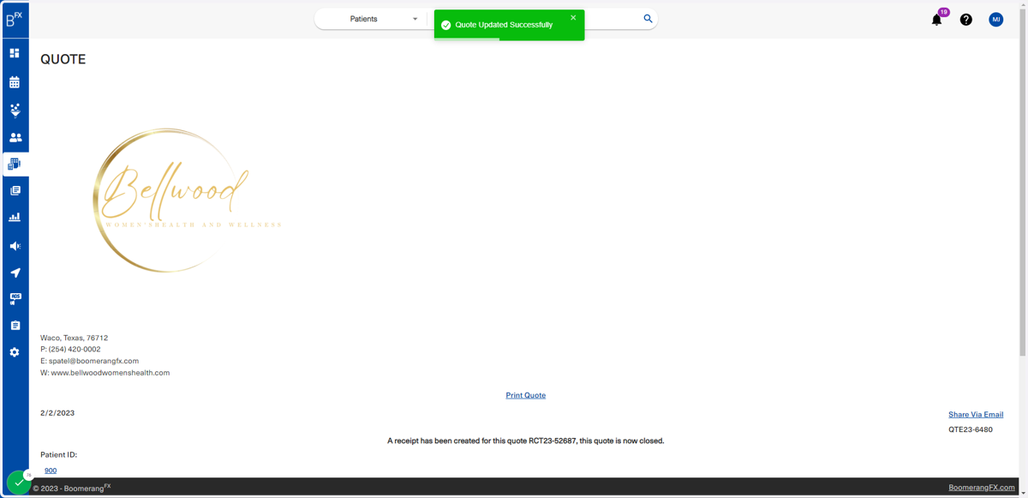Click the © 2023 - Boomerang footer text

point(72,488)
